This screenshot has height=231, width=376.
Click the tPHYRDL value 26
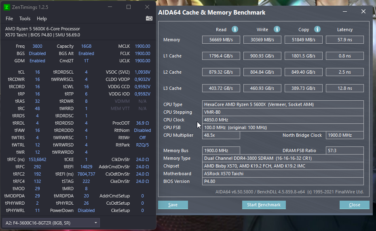(86, 203)
